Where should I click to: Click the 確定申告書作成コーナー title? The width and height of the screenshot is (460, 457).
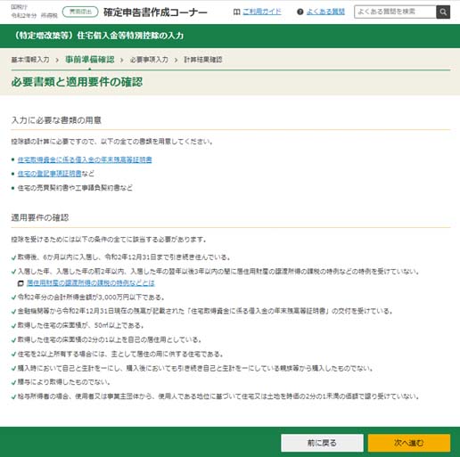coord(155,12)
